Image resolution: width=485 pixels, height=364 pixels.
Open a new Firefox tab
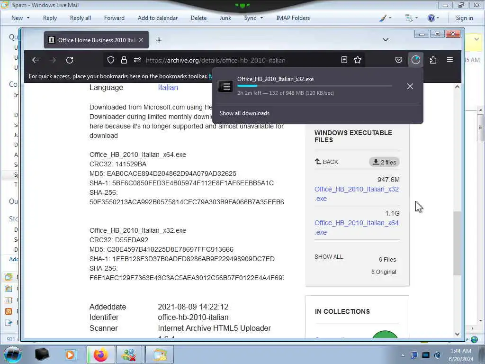(x=159, y=40)
